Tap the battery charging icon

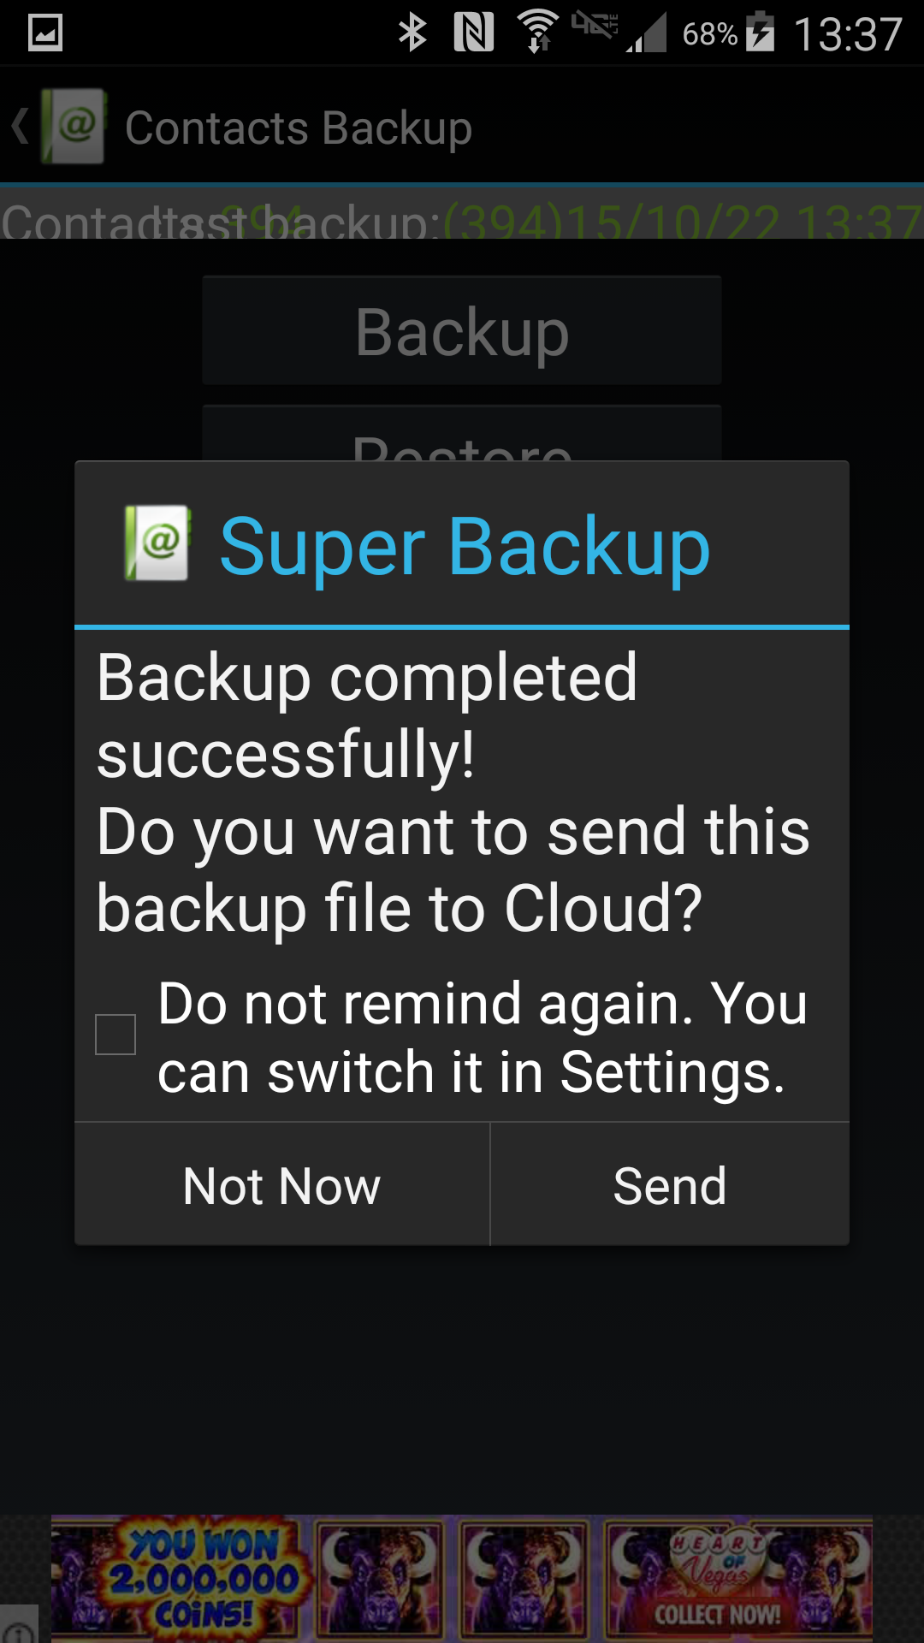pos(760,32)
